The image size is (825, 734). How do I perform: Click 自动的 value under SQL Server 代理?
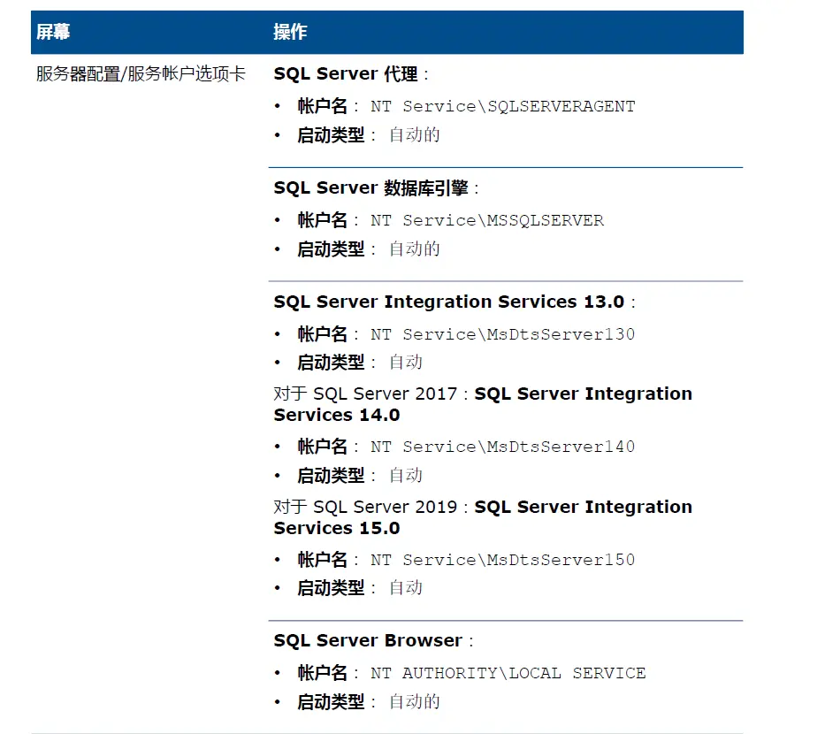click(x=415, y=135)
